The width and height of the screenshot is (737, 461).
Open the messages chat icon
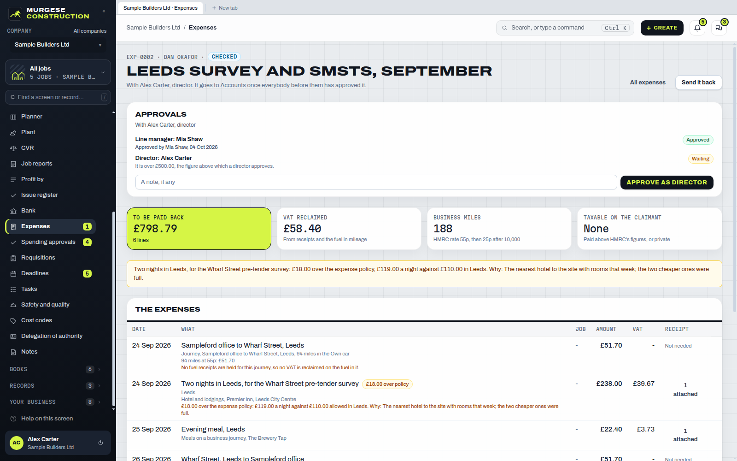(x=719, y=28)
